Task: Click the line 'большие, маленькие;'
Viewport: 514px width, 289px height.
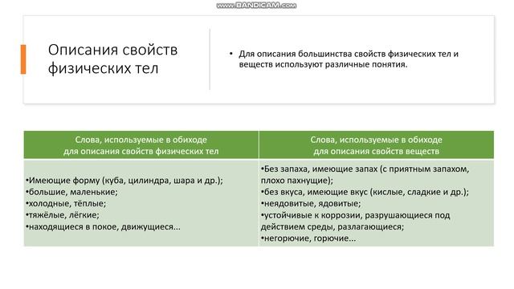Action: click(x=71, y=192)
